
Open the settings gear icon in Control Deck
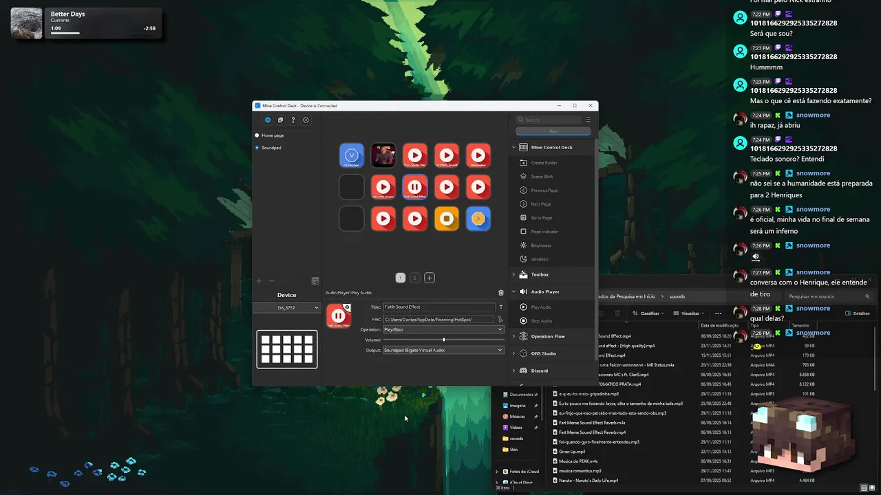(x=306, y=120)
